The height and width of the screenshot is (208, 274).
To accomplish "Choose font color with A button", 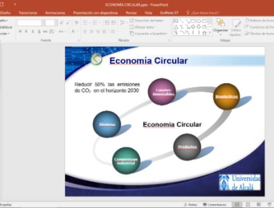I will point(73,32).
